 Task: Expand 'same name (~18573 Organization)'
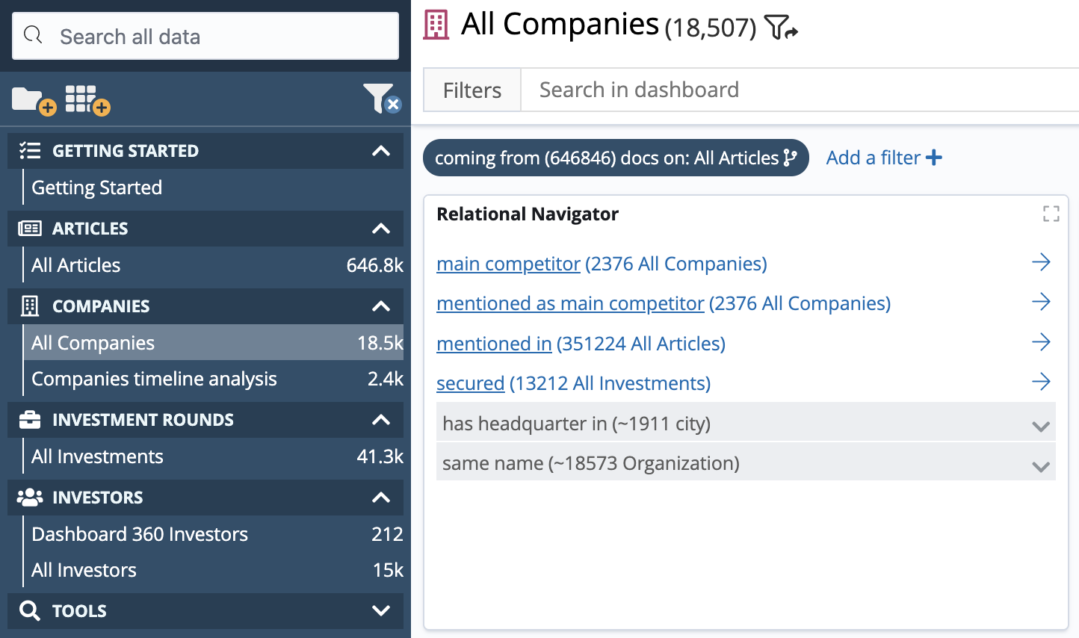point(1040,466)
